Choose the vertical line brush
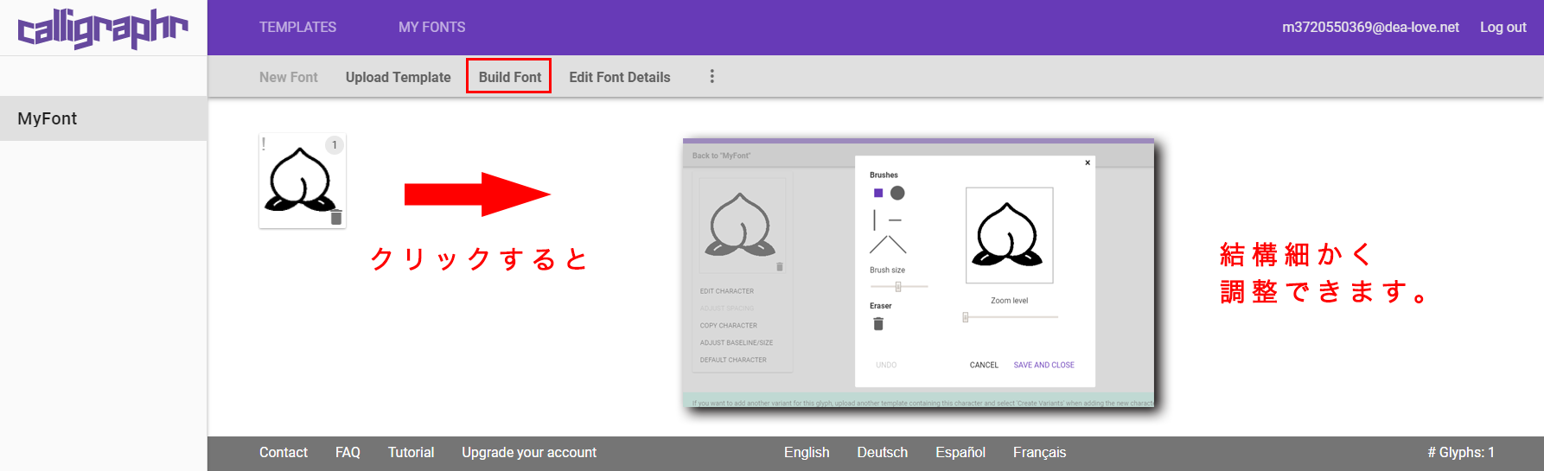Viewport: 1544px width, 471px height. [875, 220]
